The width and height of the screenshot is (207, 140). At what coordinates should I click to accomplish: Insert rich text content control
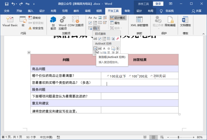click(90, 18)
